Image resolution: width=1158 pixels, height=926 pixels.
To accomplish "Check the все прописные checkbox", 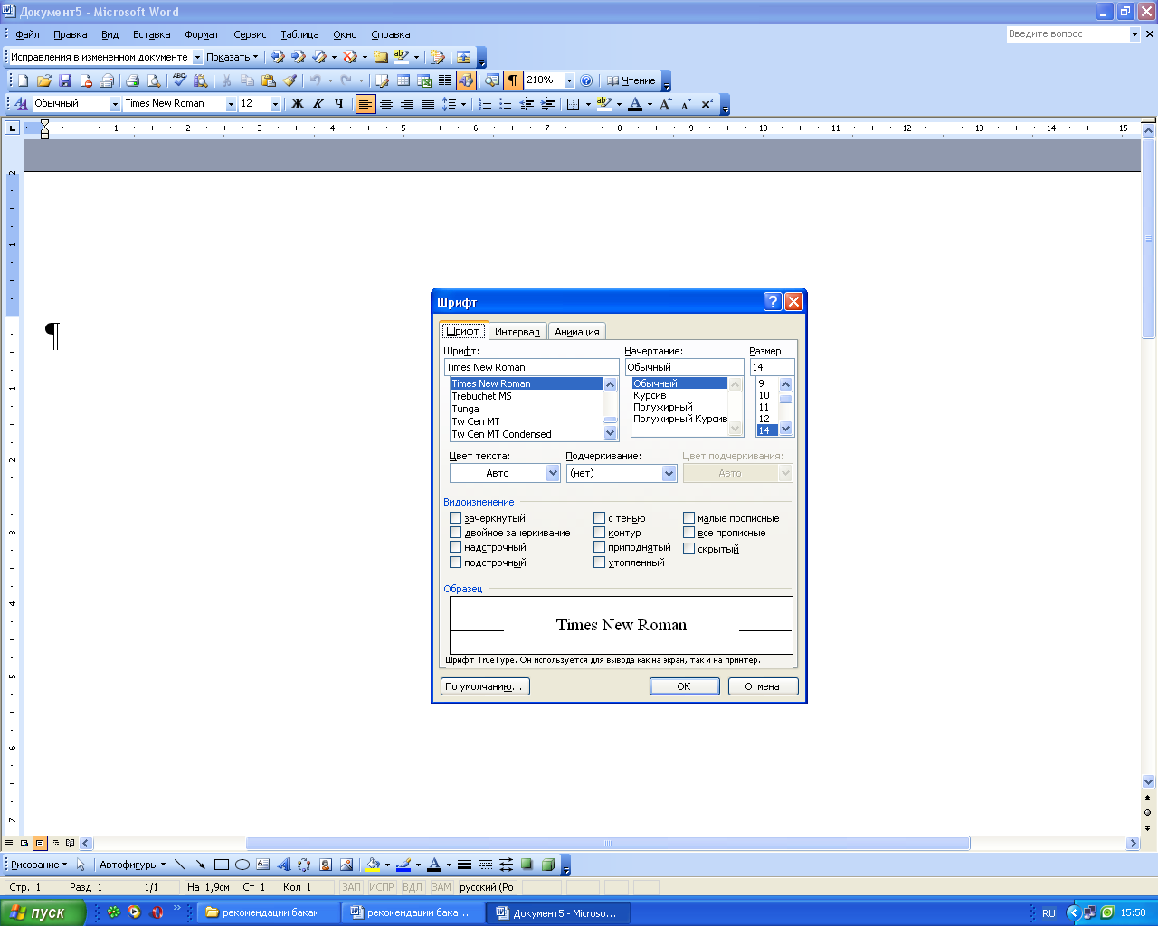I will tap(688, 533).
